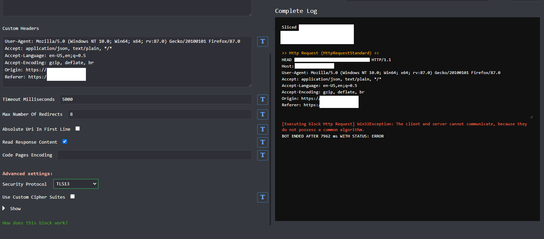Click the User-Agent line in the log
Screen dimensions: 544x239
tap(391, 73)
